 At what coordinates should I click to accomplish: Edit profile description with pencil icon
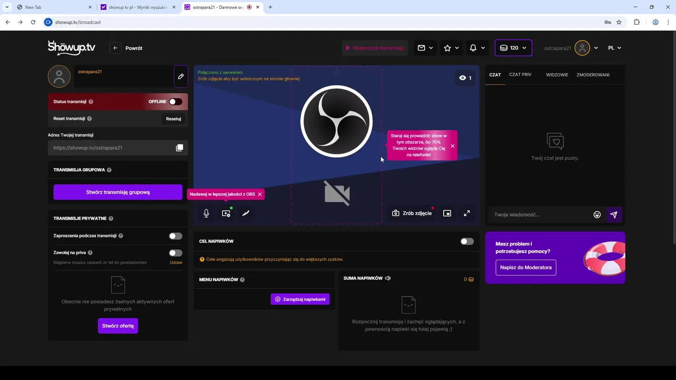point(181,77)
